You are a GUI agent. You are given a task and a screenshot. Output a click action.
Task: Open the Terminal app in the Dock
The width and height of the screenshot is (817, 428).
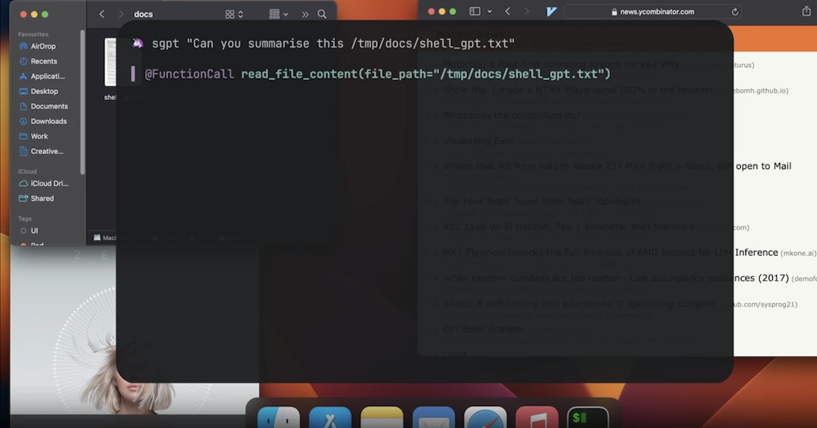click(588, 417)
